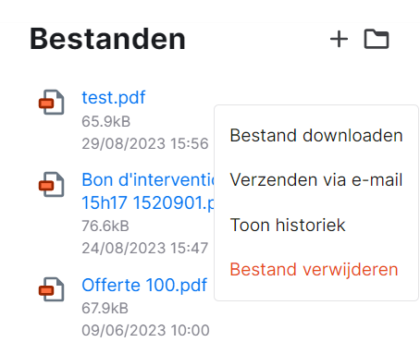
Task: Click the 24/08/2023 15:47 timestamp
Action: tap(145, 248)
